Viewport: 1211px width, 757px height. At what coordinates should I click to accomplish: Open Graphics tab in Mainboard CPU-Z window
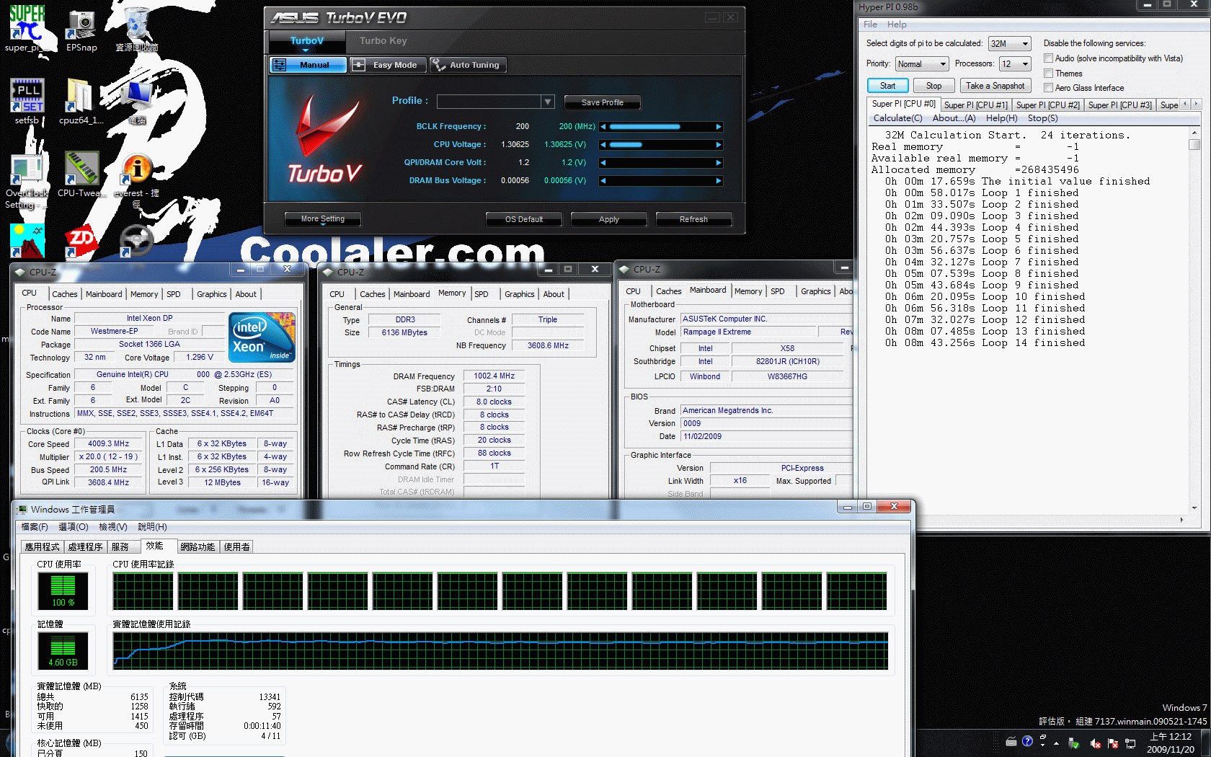tap(815, 291)
